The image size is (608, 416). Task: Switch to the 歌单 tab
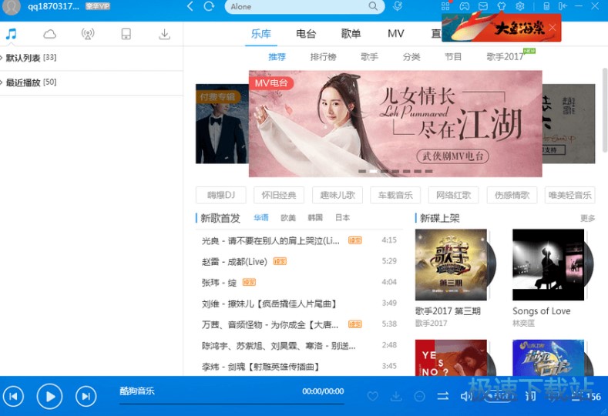[x=351, y=34]
